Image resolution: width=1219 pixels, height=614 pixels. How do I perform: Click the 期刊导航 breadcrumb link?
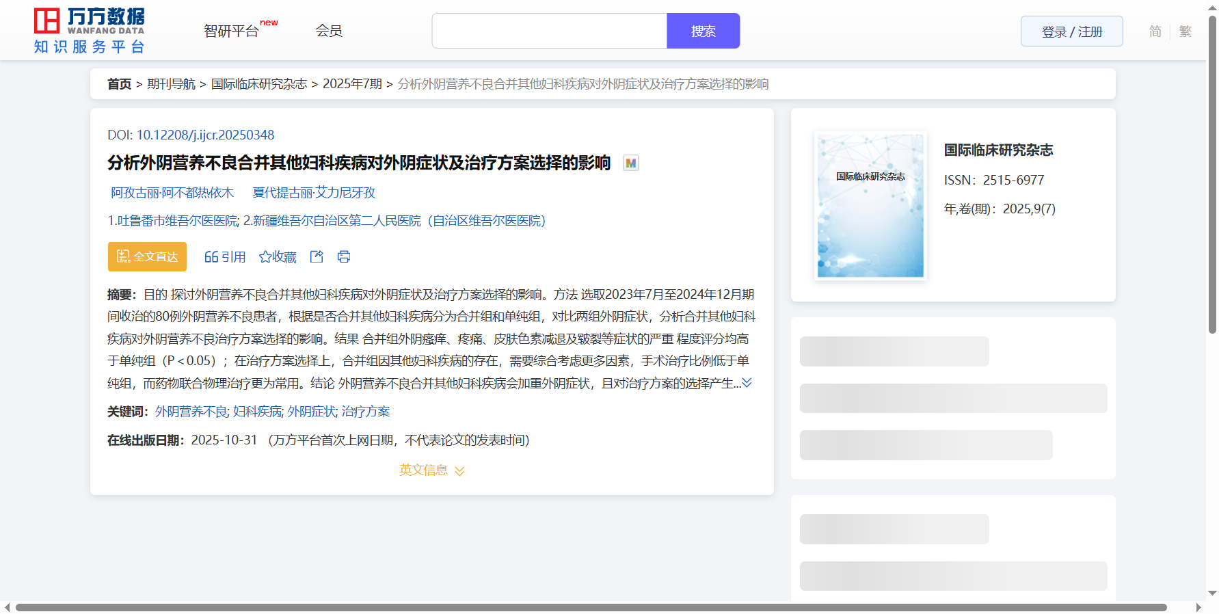[171, 84]
